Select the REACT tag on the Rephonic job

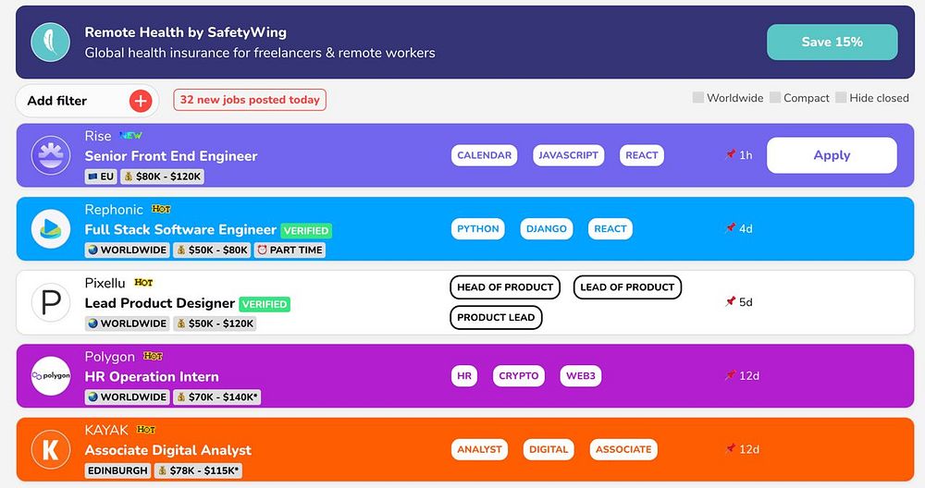point(610,228)
